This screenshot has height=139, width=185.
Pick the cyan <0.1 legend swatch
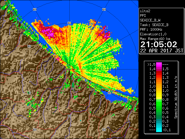click(159, 130)
